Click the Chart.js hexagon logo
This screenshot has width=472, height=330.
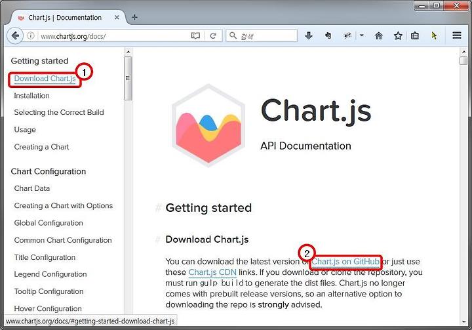[208, 126]
